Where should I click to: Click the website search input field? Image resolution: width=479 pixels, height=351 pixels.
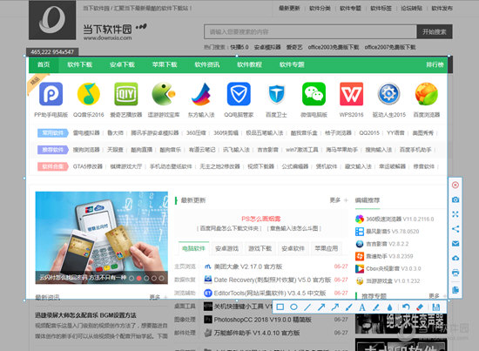tap(310, 31)
